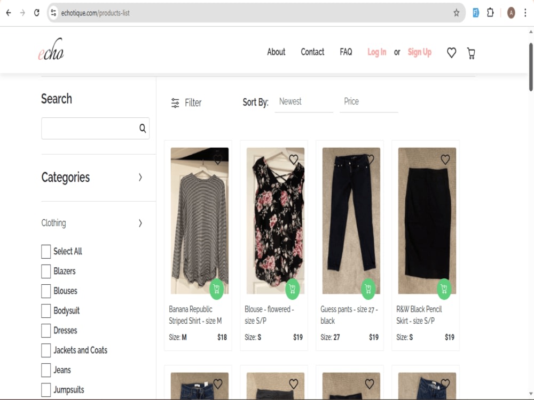Reload the page with the refresh icon

[x=36, y=13]
